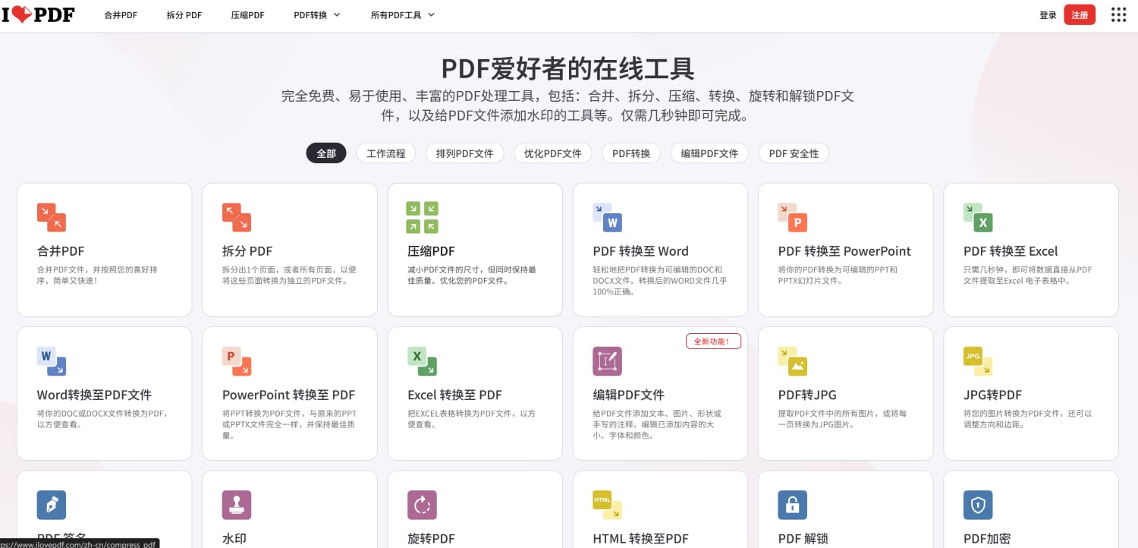Open the PDF 转换至 Excel title
The image size is (1138, 548).
point(1011,251)
